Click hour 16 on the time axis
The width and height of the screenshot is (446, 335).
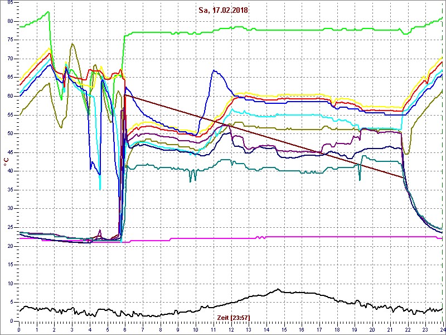click(x=302, y=328)
